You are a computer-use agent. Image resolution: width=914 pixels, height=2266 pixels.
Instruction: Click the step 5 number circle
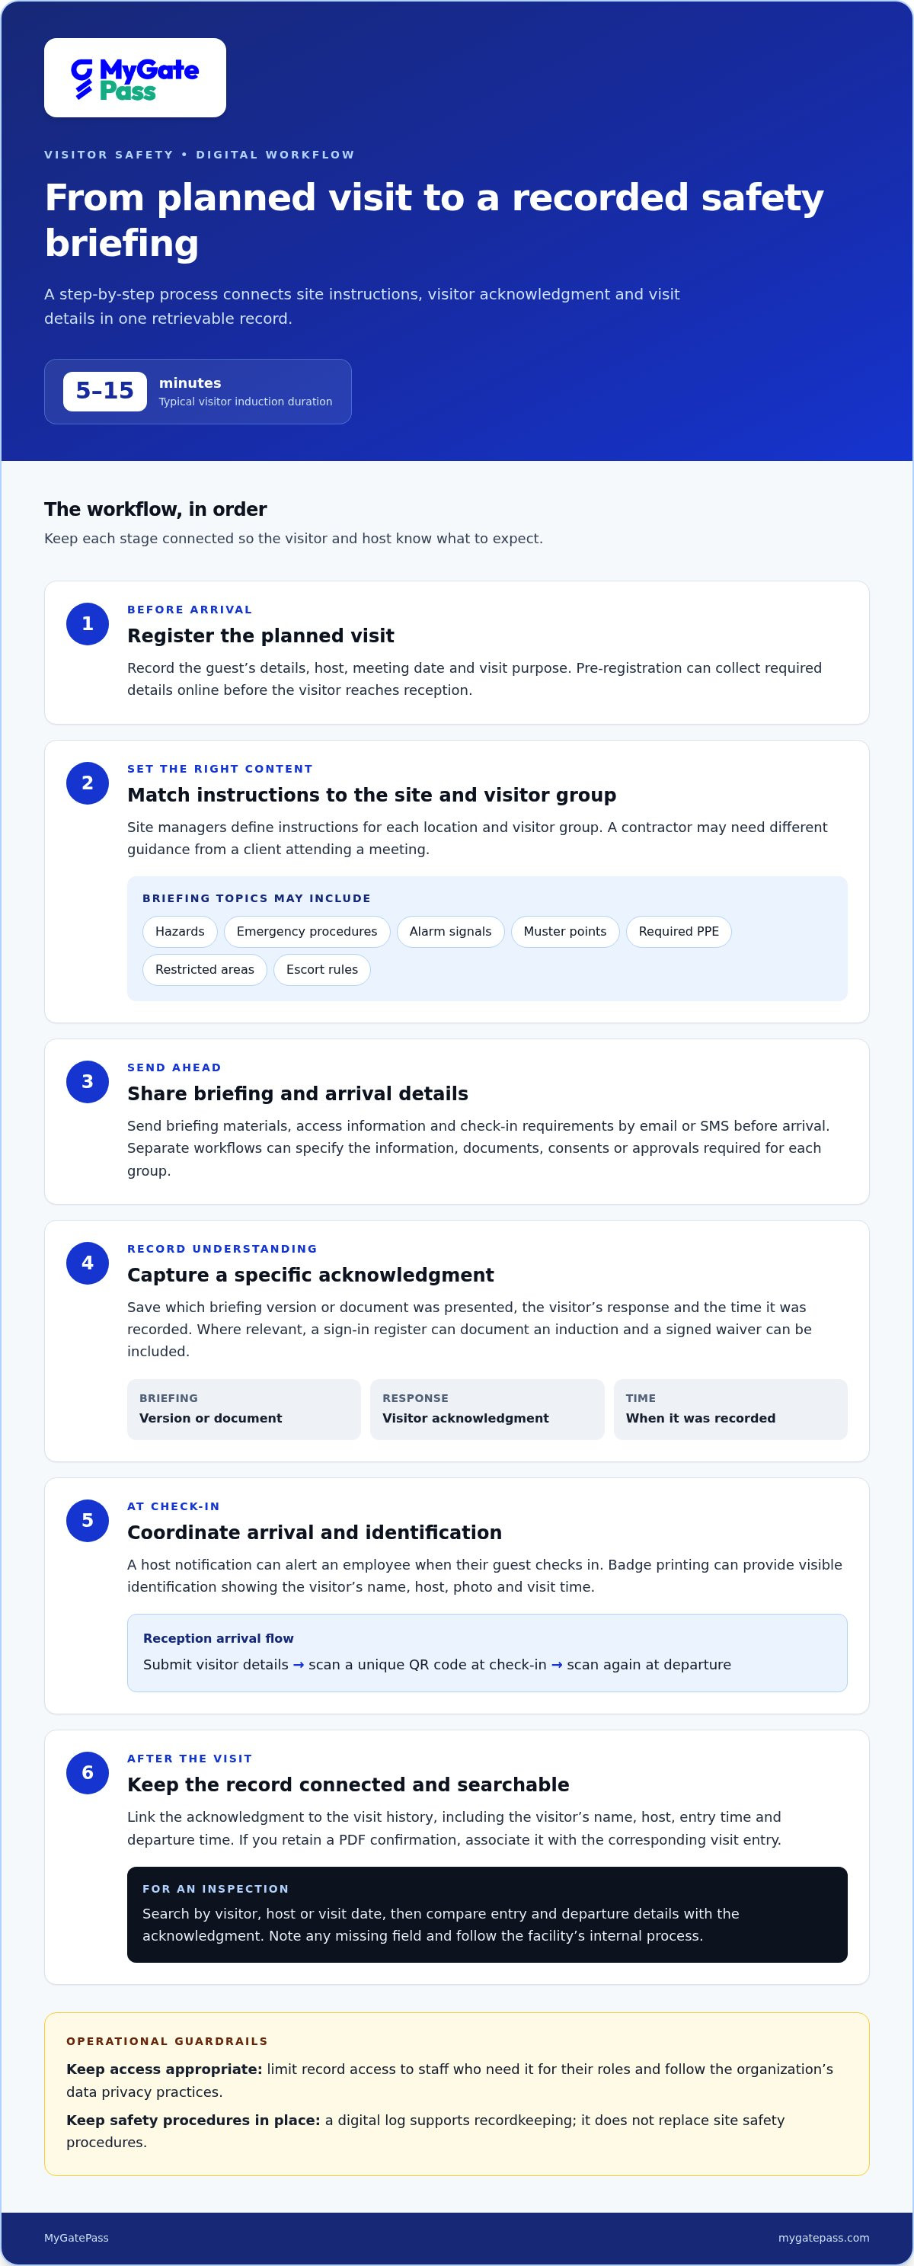pyautogui.click(x=87, y=1521)
